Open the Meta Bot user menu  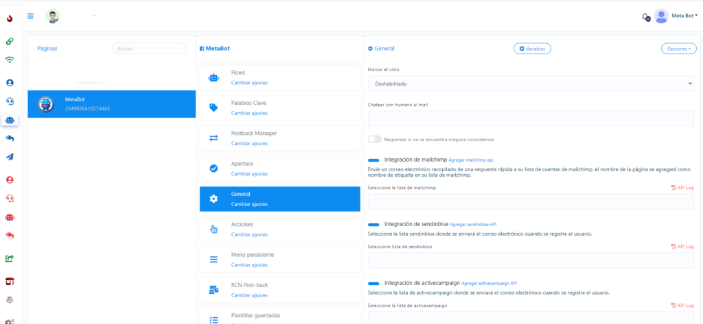coord(676,16)
